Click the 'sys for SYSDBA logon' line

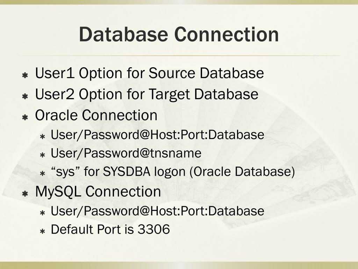(173, 172)
